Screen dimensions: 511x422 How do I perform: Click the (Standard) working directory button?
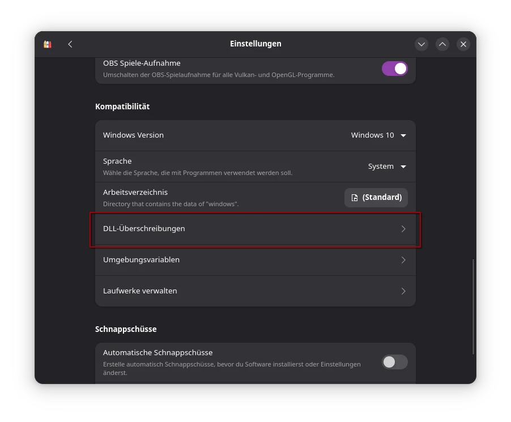(x=376, y=198)
